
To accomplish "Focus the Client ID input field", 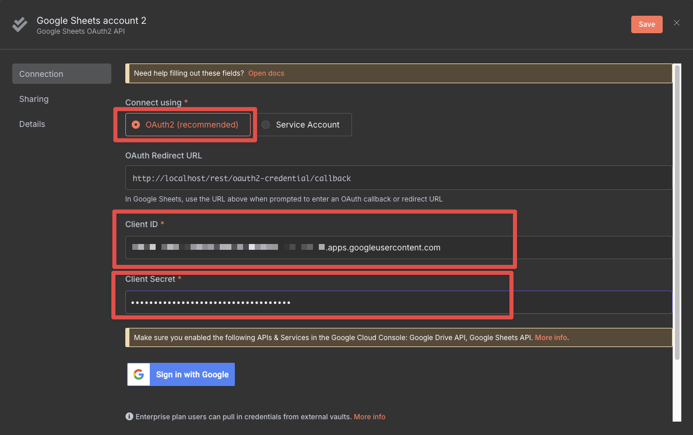I will click(x=399, y=247).
